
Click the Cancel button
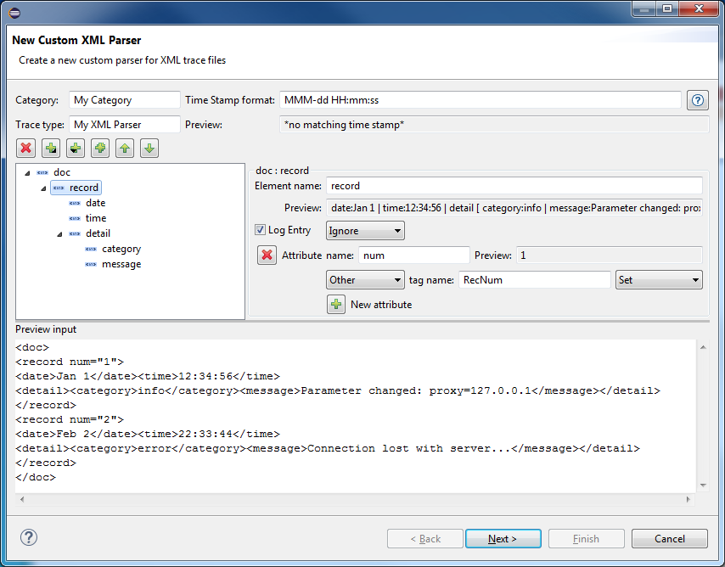tap(669, 539)
